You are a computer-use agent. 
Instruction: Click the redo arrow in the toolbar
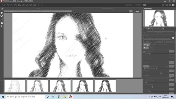[x=42, y=5]
